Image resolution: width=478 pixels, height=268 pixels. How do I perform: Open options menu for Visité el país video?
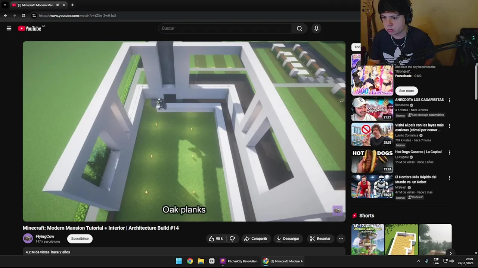(450, 126)
